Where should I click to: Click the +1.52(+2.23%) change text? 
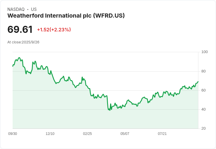54,30
